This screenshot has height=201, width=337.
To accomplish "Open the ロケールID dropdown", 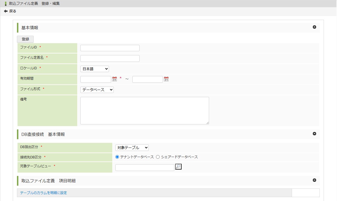I will click(x=95, y=69).
